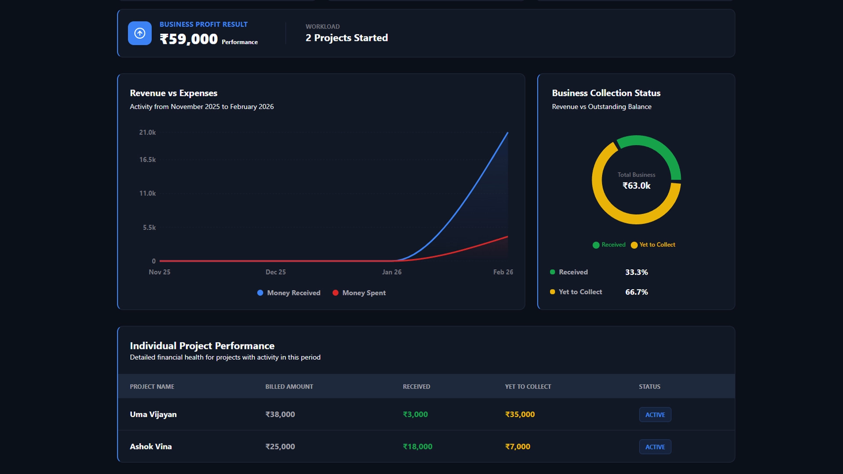Sort by Yet to Collect column header
The width and height of the screenshot is (843, 474).
pyautogui.click(x=528, y=387)
